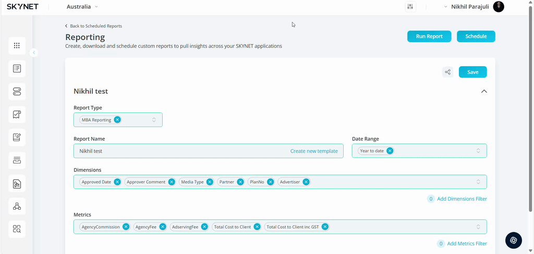Image resolution: width=534 pixels, height=254 pixels.
Task: Open the Nikhil Parajuli user menu
Action: [474, 7]
